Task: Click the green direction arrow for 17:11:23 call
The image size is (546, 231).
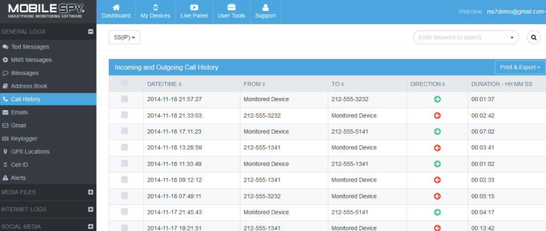Action: [437, 131]
